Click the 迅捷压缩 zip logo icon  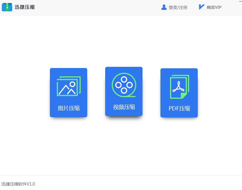coord(7,7)
